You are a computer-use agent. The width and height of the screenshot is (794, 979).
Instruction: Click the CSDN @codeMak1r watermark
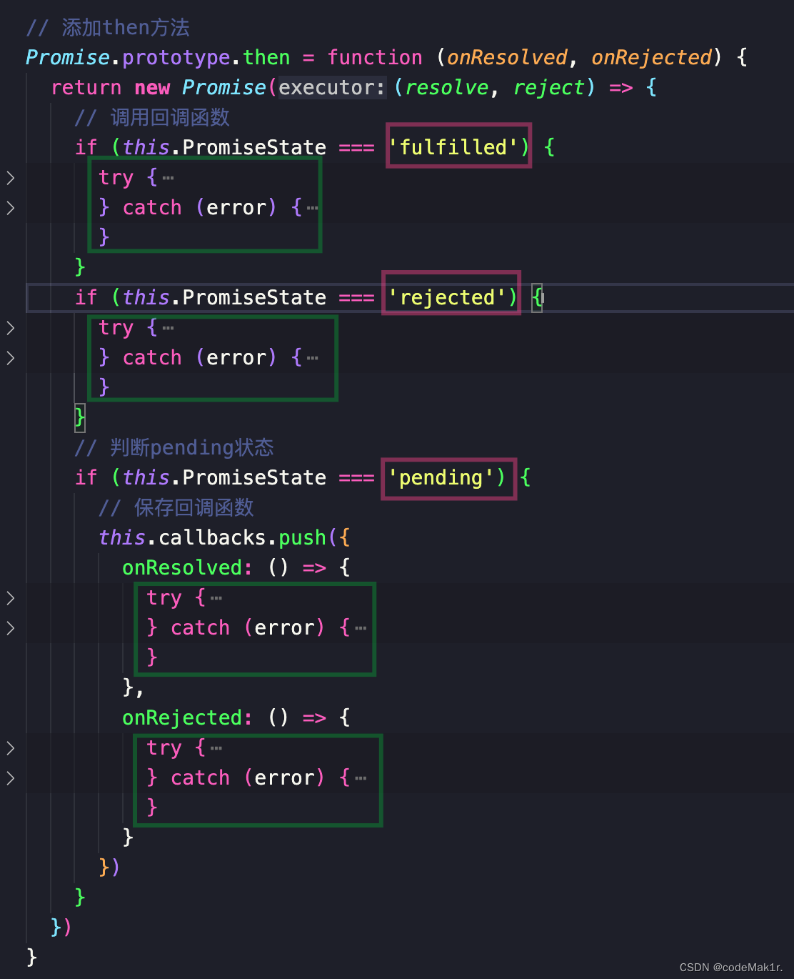click(730, 967)
